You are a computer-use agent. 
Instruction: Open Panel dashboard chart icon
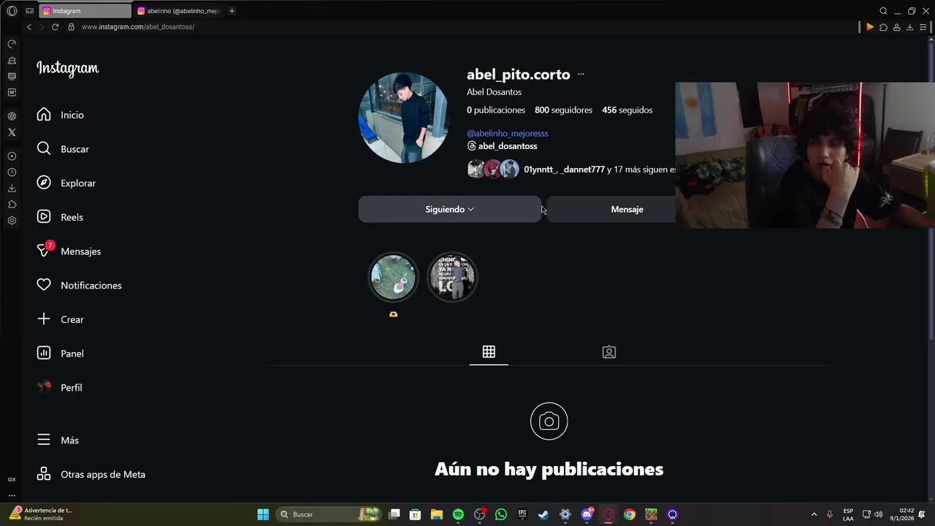pyautogui.click(x=44, y=354)
